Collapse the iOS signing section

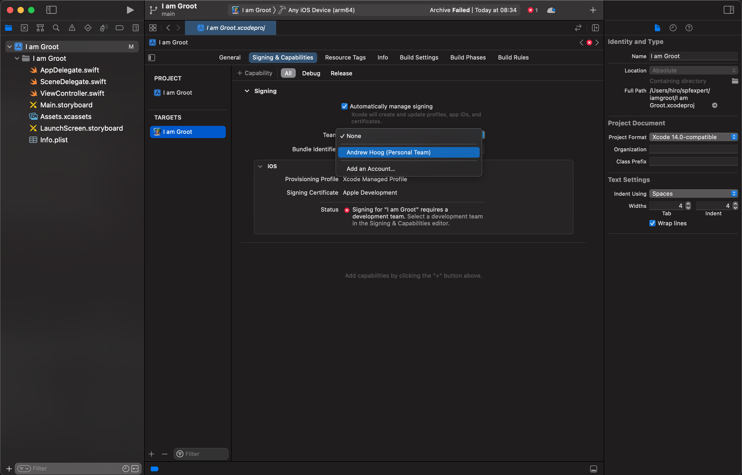click(x=260, y=166)
